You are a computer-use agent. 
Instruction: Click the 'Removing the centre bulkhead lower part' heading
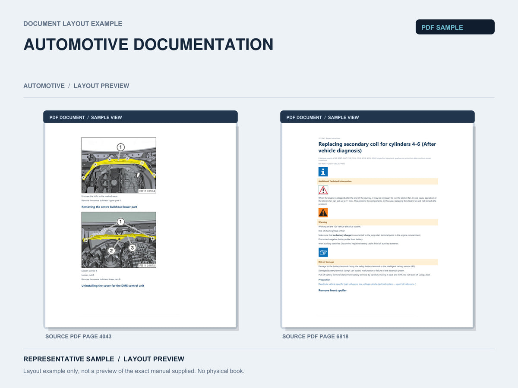(x=109, y=207)
